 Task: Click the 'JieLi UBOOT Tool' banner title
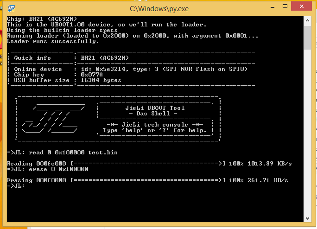[x=155, y=108]
